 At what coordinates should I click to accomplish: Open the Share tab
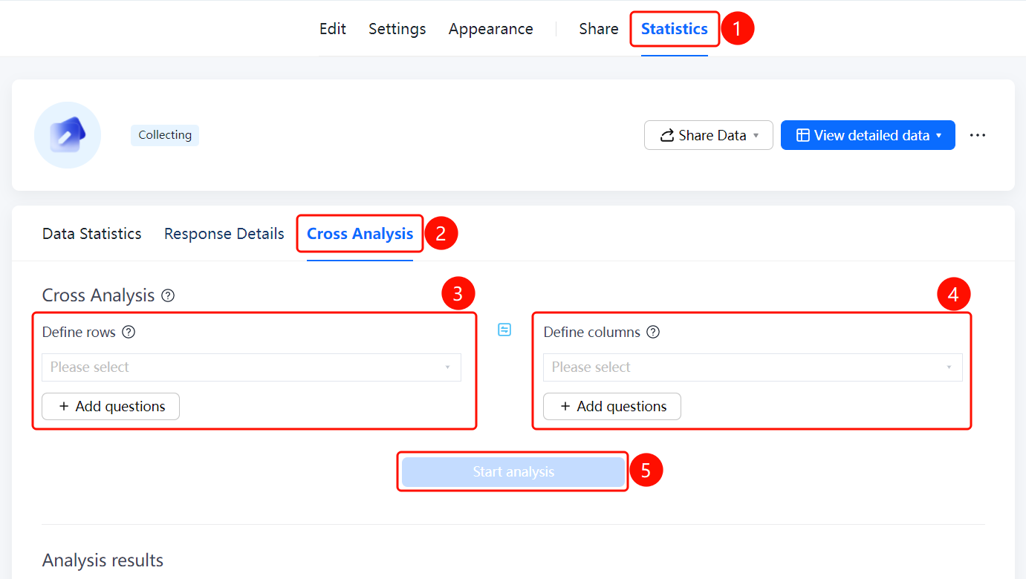pos(599,29)
